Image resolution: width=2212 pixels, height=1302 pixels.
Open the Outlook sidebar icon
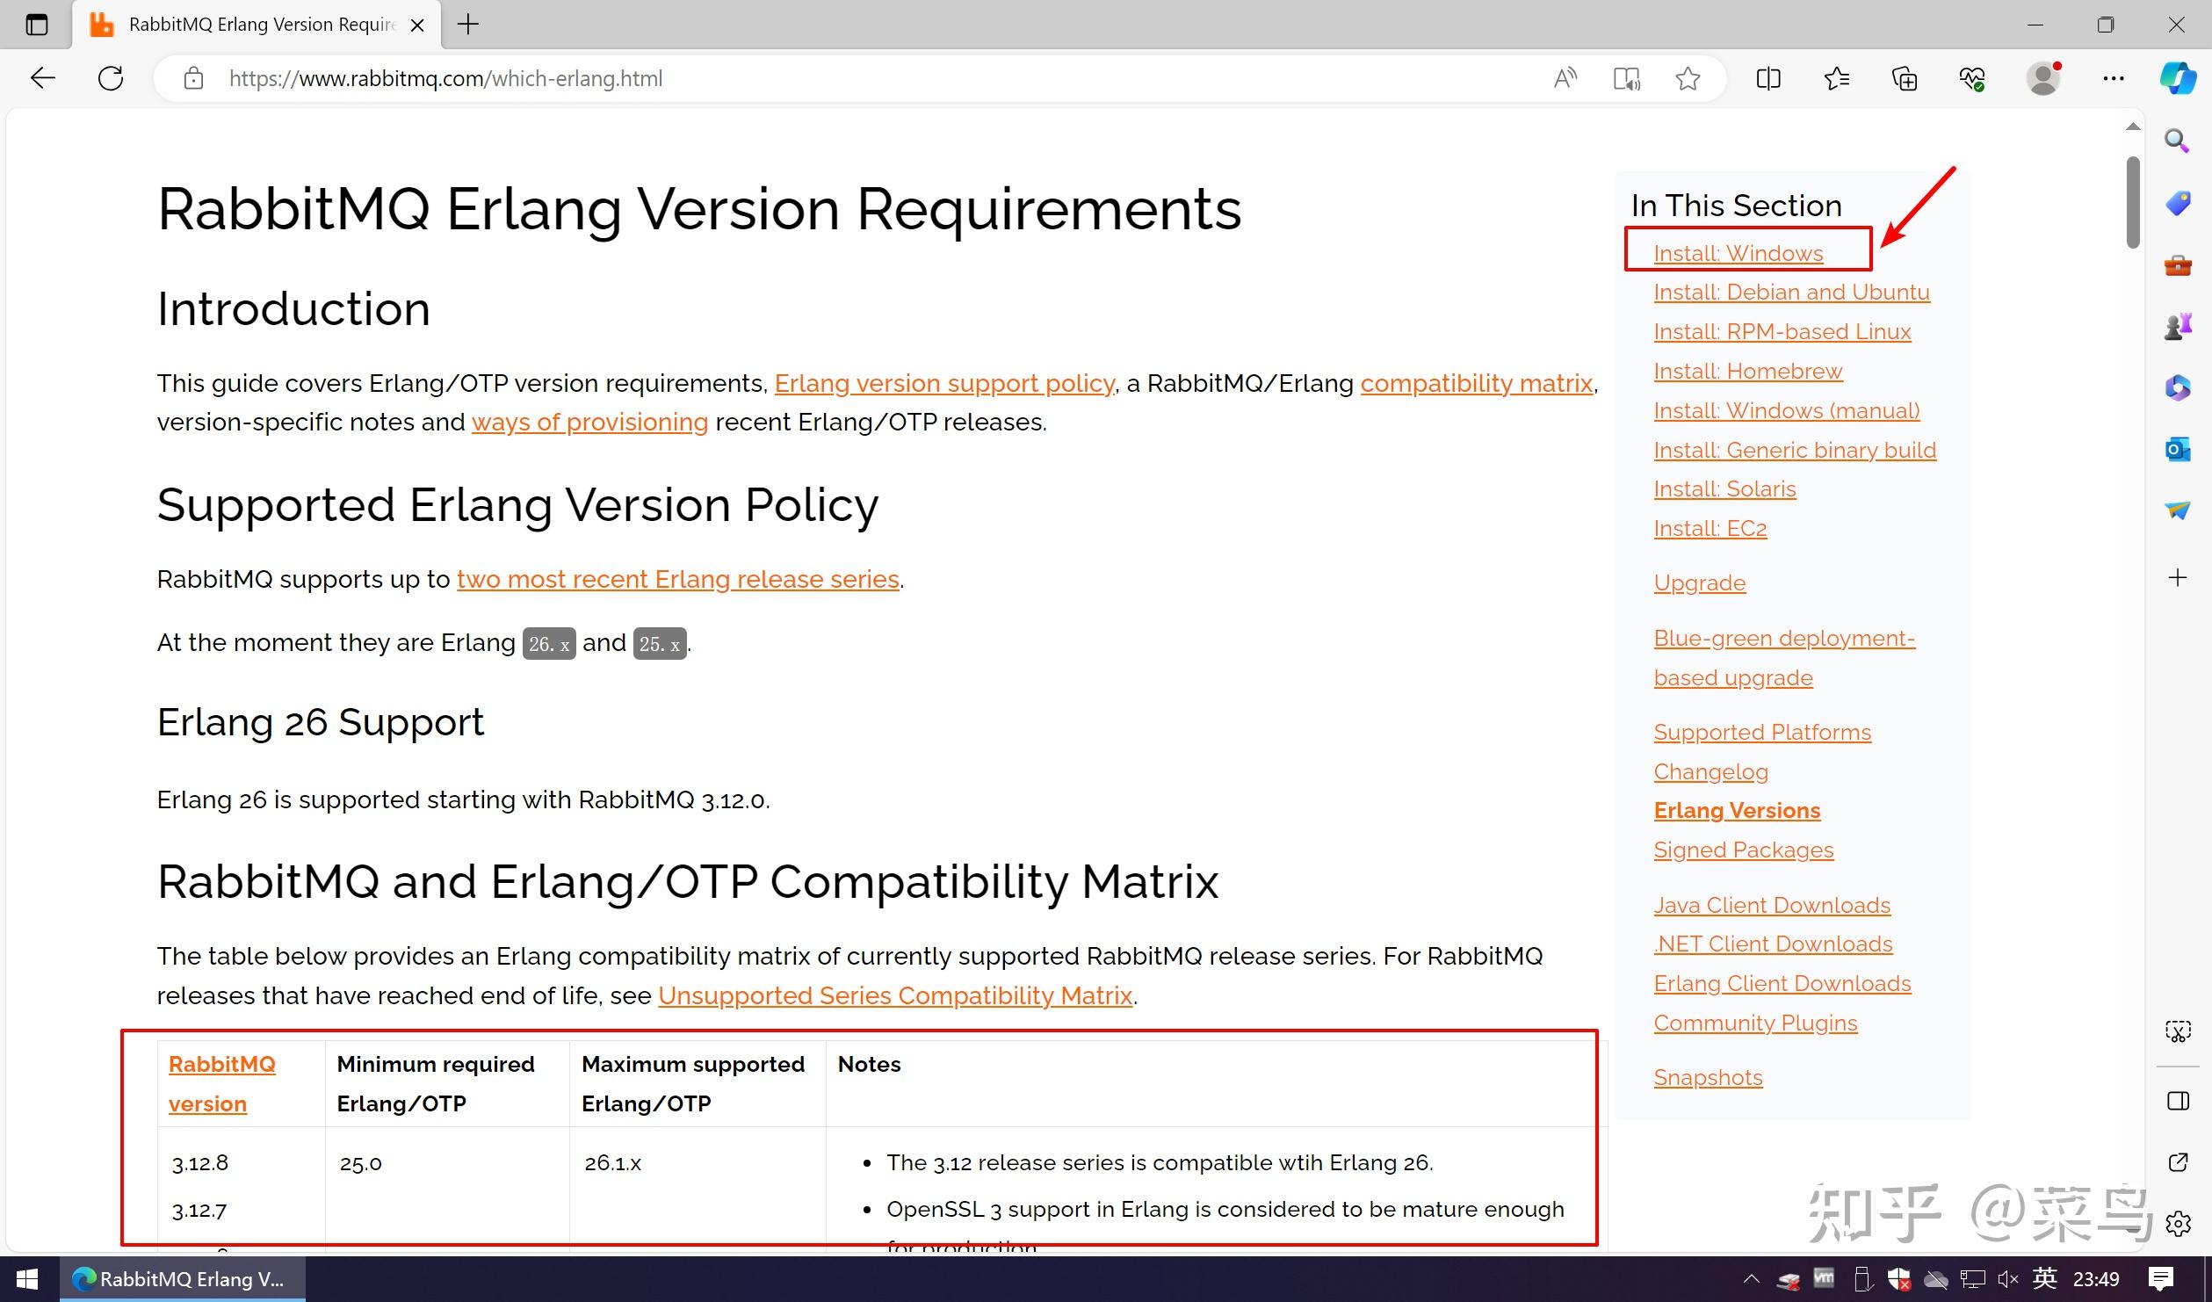(x=2177, y=449)
